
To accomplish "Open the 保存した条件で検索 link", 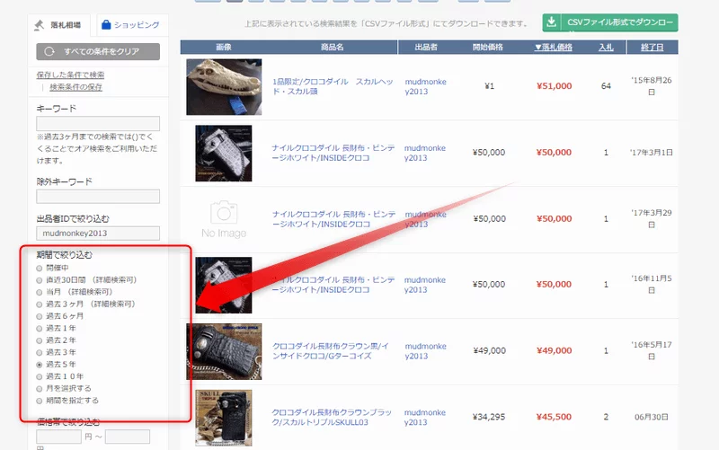I will (70, 75).
